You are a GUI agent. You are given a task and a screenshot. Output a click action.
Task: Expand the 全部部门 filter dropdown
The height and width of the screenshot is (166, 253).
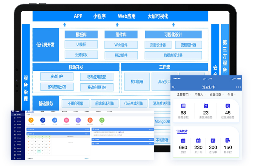click(184, 95)
